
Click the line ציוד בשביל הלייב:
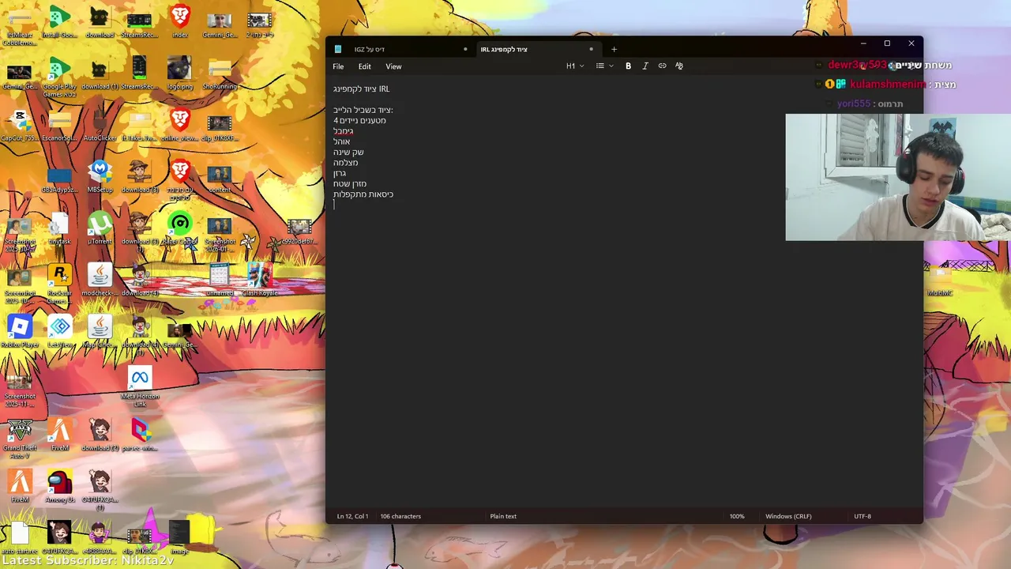(363, 110)
